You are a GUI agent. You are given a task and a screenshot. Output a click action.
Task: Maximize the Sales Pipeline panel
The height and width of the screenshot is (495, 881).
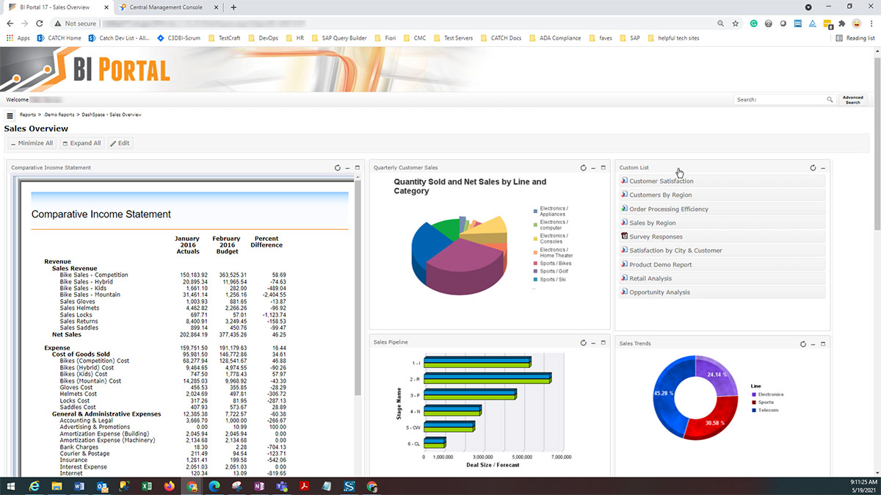604,342
